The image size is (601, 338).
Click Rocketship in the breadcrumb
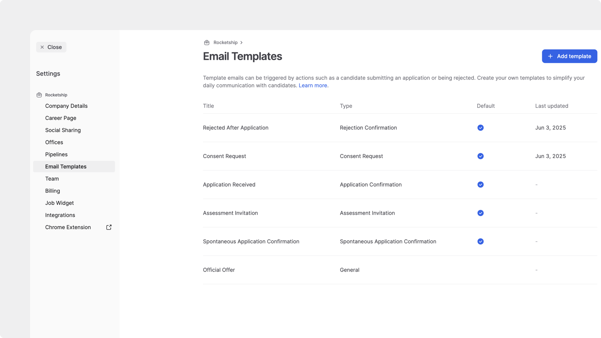click(225, 43)
